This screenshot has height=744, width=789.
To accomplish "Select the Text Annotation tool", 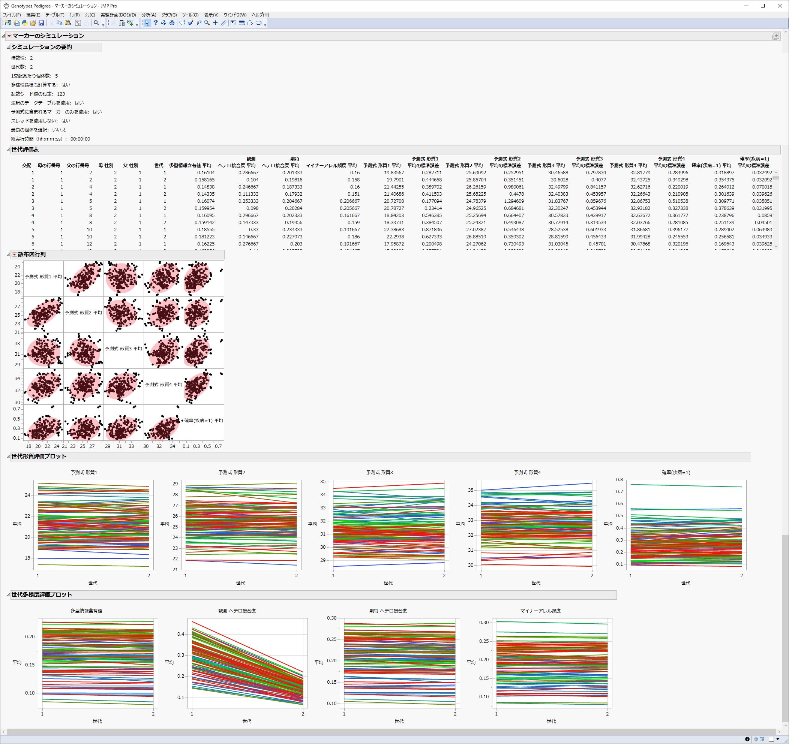I will click(233, 23).
